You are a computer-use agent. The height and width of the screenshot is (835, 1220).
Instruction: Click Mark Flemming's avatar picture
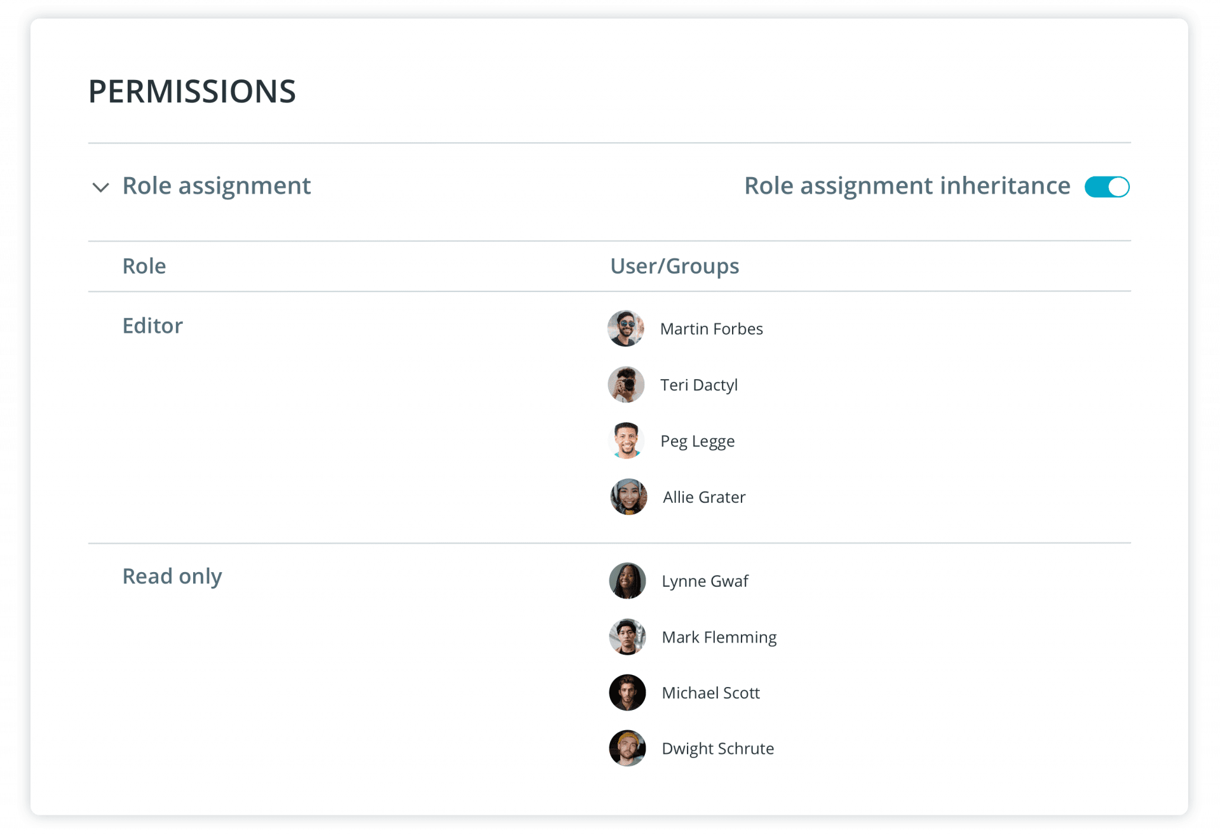(x=627, y=637)
